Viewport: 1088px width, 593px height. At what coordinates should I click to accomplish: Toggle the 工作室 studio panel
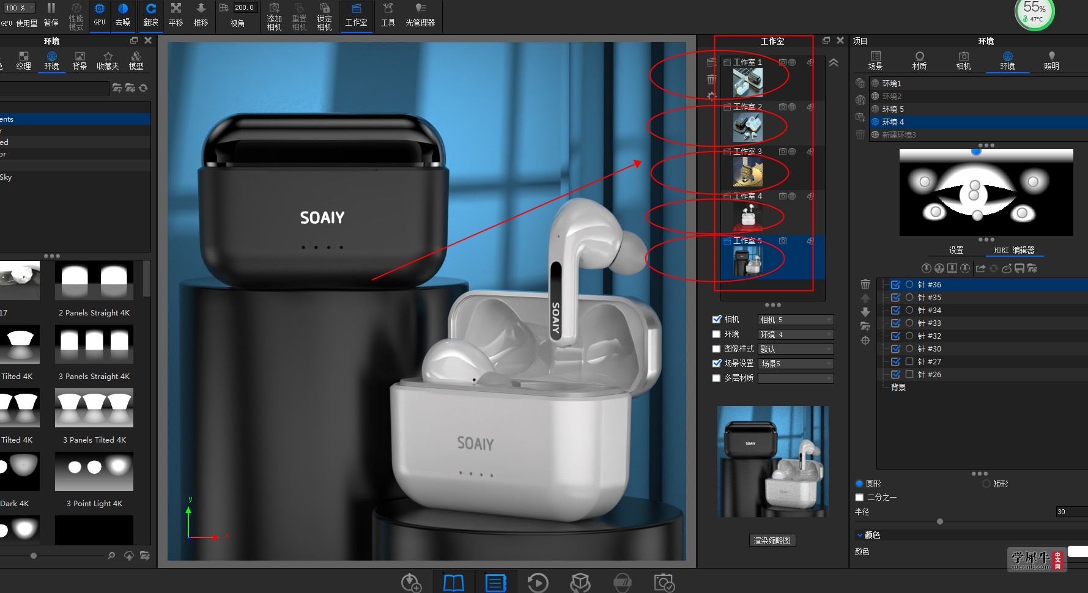click(357, 15)
